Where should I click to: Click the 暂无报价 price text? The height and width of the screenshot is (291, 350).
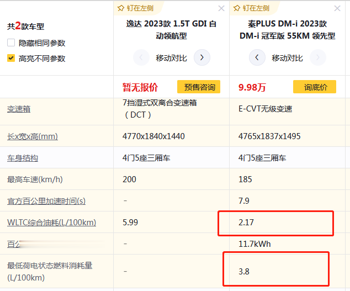[140, 87]
